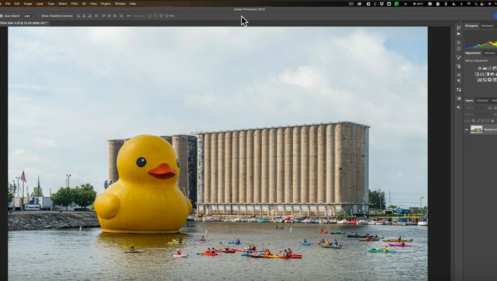Click the lock all padlock icon

[x=492, y=121]
